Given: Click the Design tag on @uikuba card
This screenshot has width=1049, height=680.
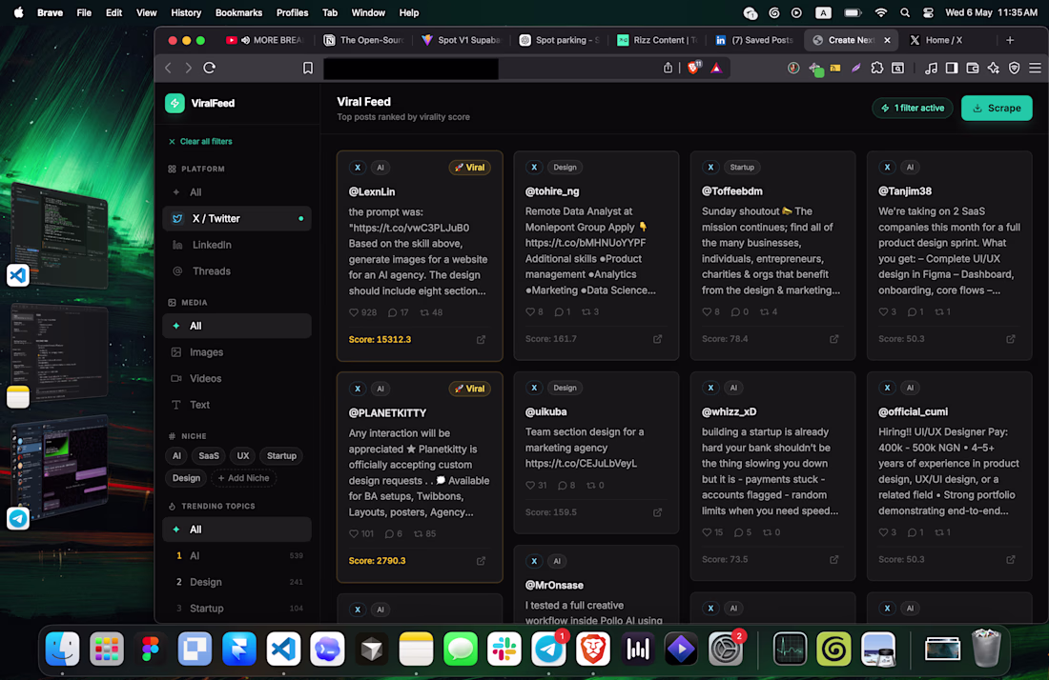Looking at the screenshot, I should coord(565,388).
